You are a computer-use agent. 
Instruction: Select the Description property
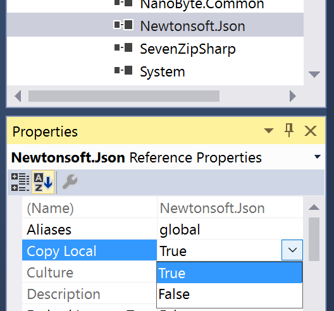[x=89, y=294]
